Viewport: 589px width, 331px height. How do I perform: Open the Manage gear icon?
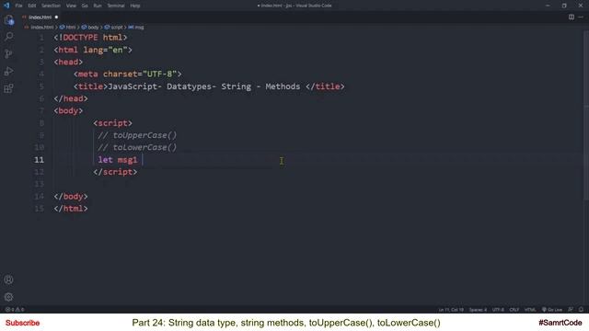click(x=8, y=297)
